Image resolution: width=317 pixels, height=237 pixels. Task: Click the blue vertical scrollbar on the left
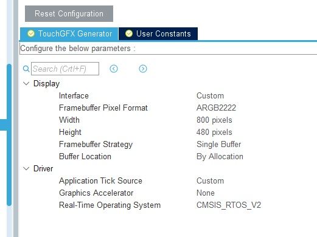tap(9, 135)
